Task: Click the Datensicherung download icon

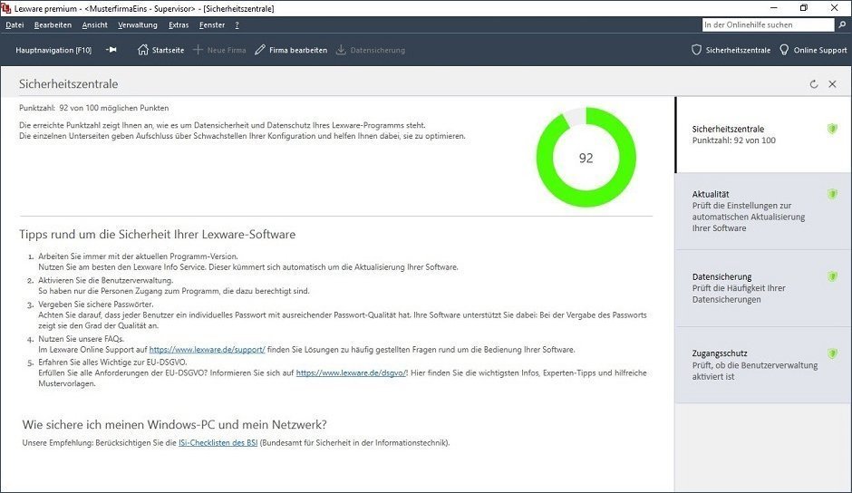Action: [341, 50]
